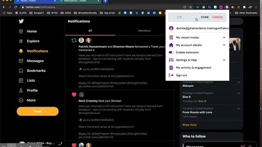Open the GoogleCT bookmarks folder

(36, 13)
